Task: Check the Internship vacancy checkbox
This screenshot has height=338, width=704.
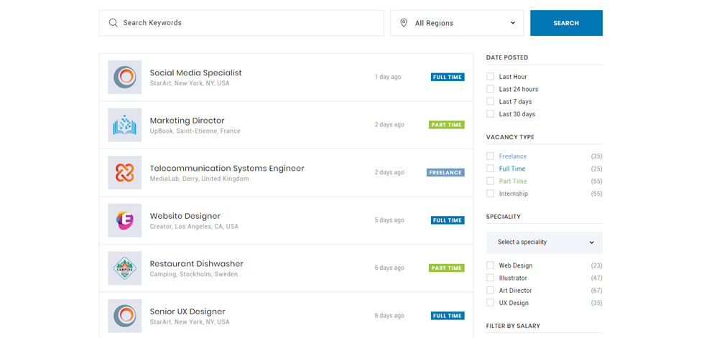Action: click(x=490, y=194)
